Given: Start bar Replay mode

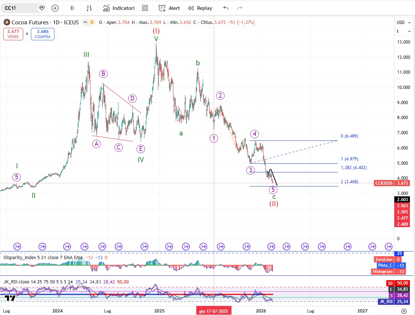Looking at the screenshot, I should [200, 8].
